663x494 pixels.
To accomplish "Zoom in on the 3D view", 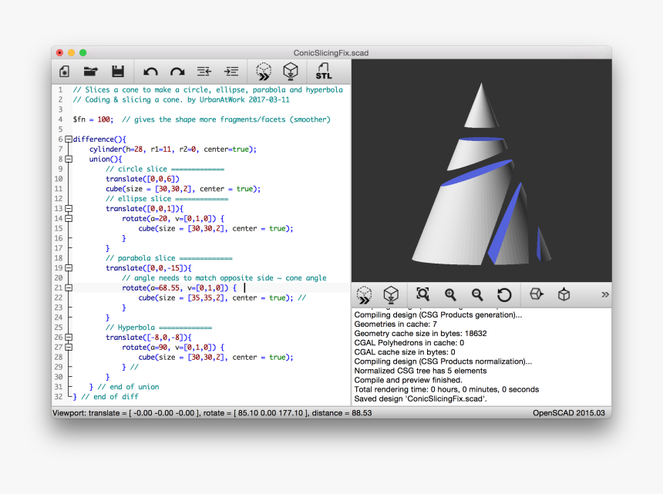I will tap(449, 294).
